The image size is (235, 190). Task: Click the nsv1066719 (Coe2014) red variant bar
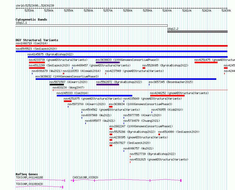click(x=121, y=46)
